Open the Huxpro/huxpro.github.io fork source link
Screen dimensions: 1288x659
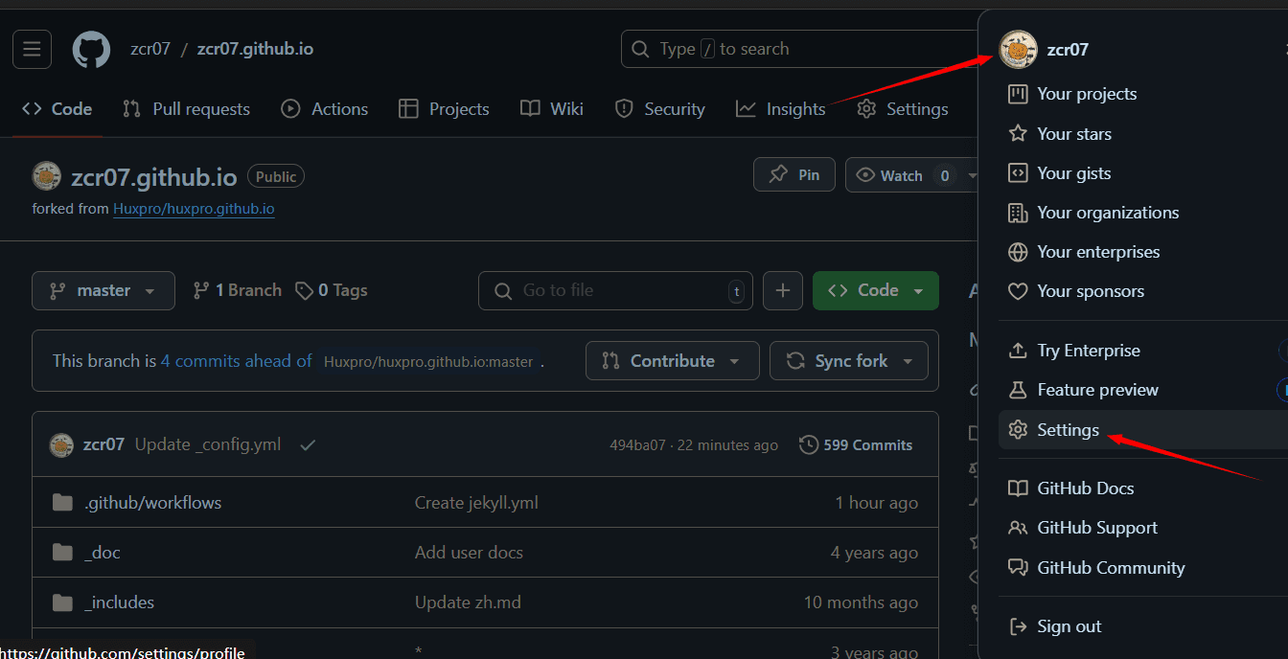(x=194, y=209)
